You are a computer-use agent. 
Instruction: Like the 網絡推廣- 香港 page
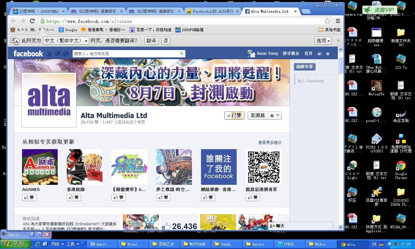pyautogui.click(x=208, y=197)
